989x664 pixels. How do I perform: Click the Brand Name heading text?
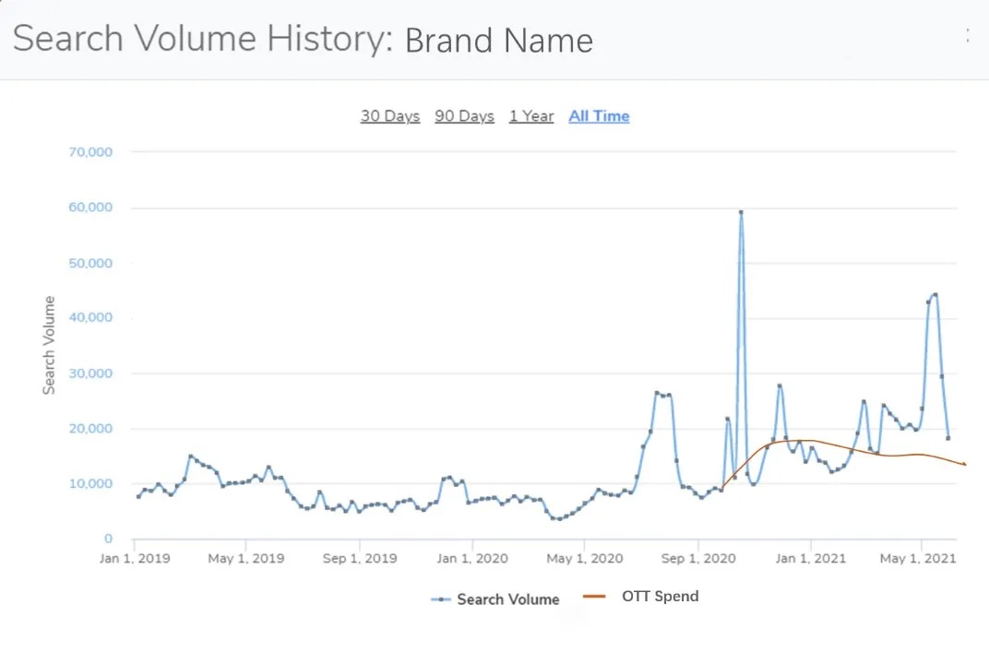[x=498, y=41]
